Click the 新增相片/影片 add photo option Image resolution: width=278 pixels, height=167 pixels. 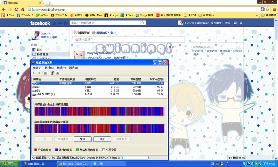pos(104,33)
